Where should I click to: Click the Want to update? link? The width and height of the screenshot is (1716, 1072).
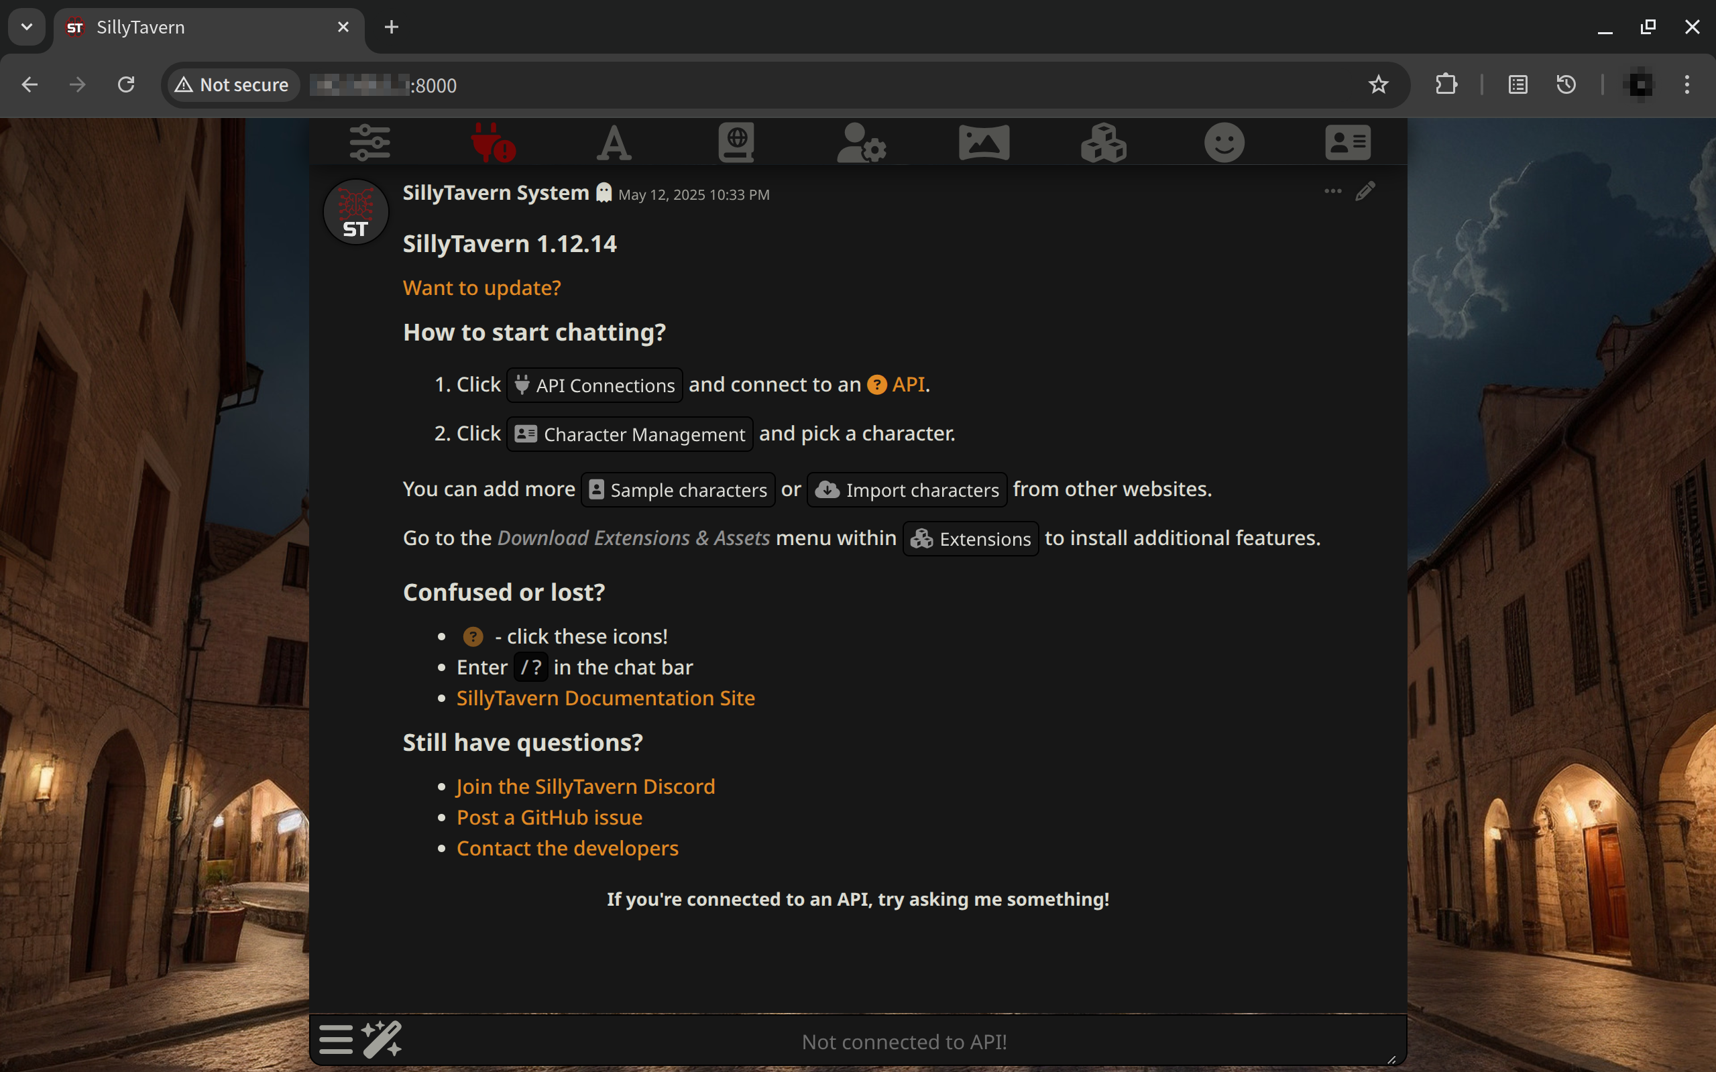(x=481, y=288)
